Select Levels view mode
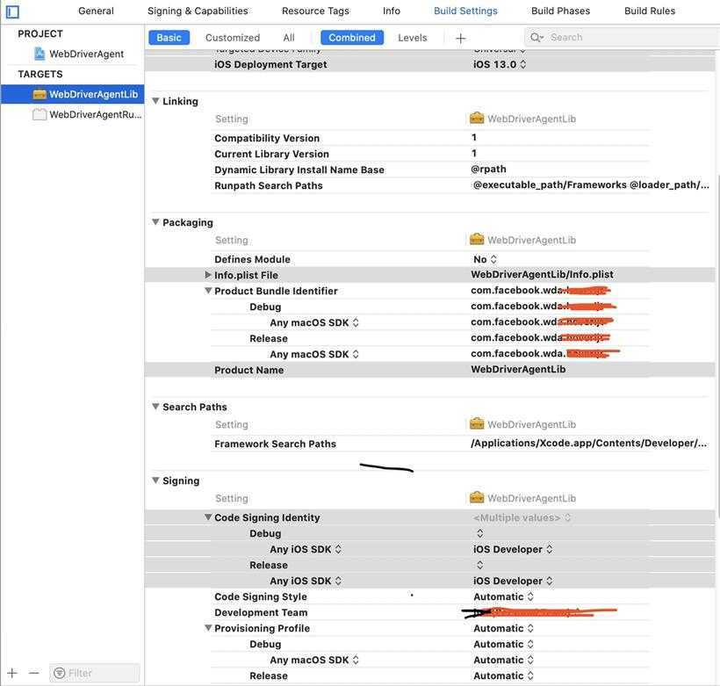 pos(413,38)
